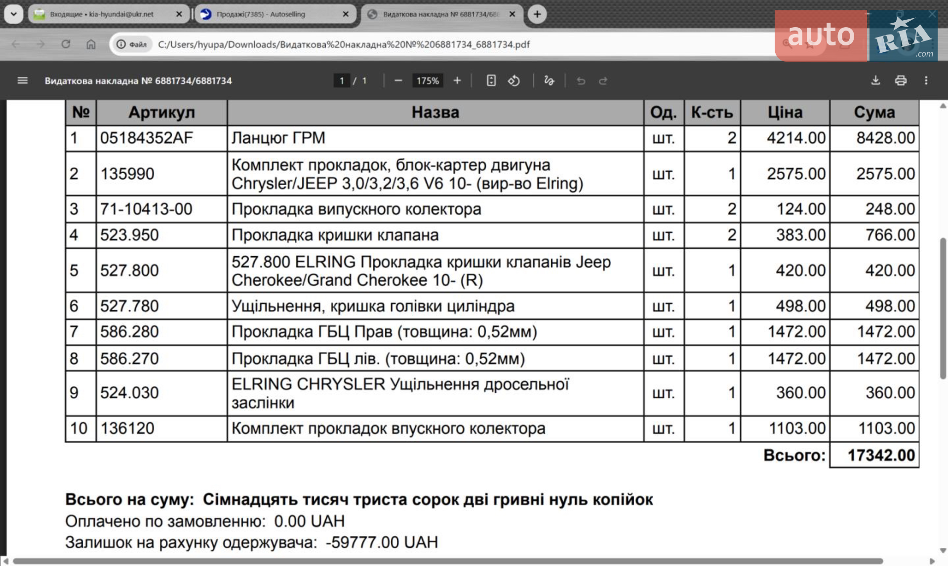The image size is (948, 566).
Task: Select the Залишок на рахунку balance line
Action: point(252,542)
